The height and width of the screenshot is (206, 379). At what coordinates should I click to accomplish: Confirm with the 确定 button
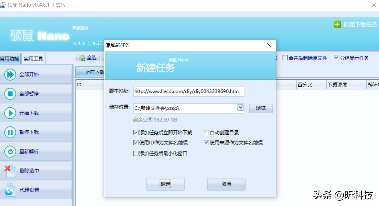coord(165,184)
